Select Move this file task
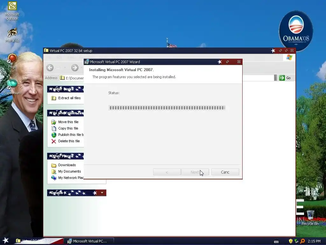The image size is (326, 245). (x=68, y=122)
